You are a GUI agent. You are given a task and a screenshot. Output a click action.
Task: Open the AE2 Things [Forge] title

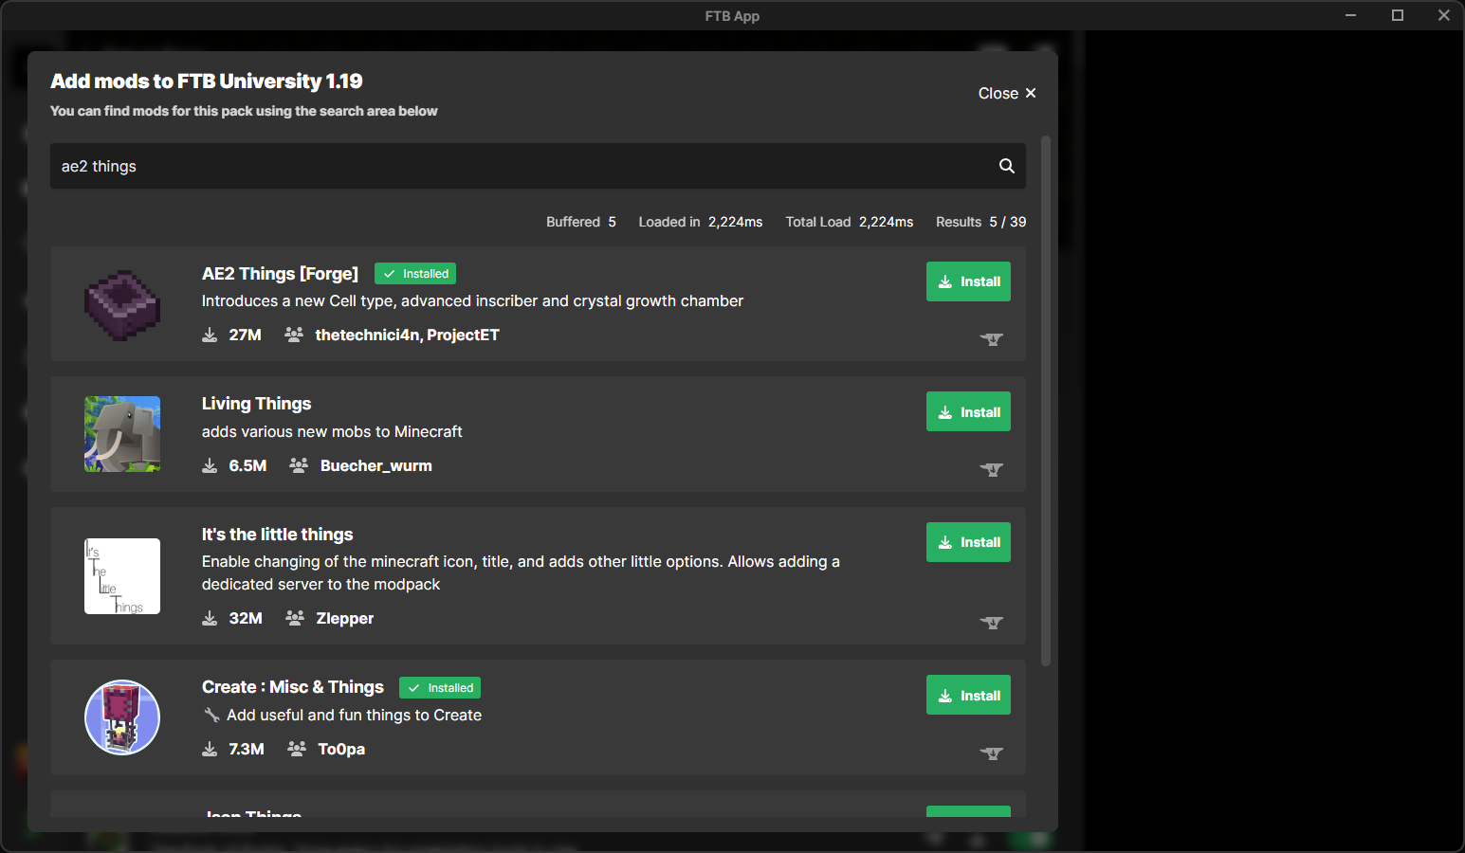coord(280,274)
